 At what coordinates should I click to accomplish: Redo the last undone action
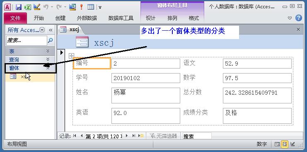59,7
